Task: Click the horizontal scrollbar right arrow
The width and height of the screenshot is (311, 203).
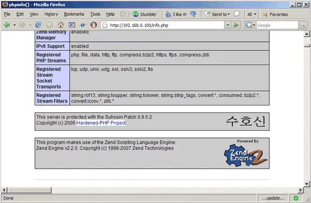Action: point(301,190)
